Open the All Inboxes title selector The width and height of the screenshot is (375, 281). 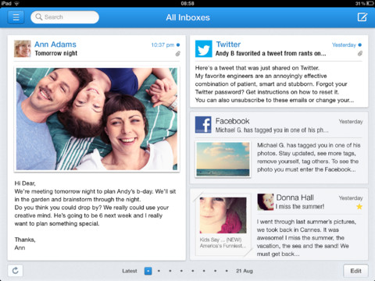(x=187, y=17)
